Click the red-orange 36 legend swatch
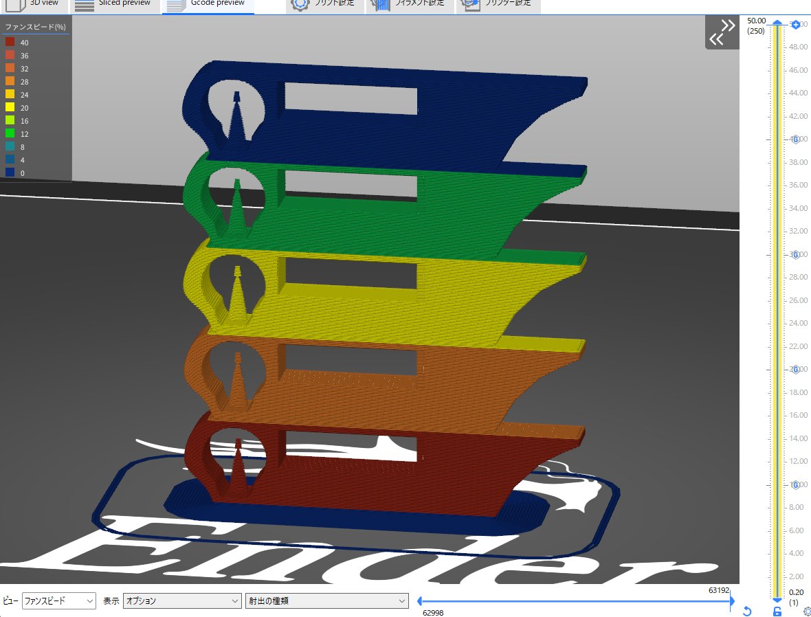 tap(10, 55)
